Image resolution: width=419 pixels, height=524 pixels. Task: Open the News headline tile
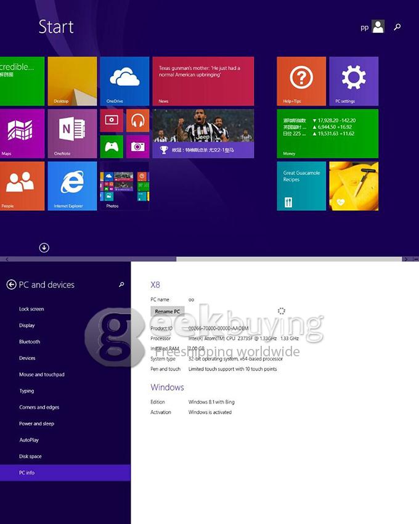click(203, 81)
